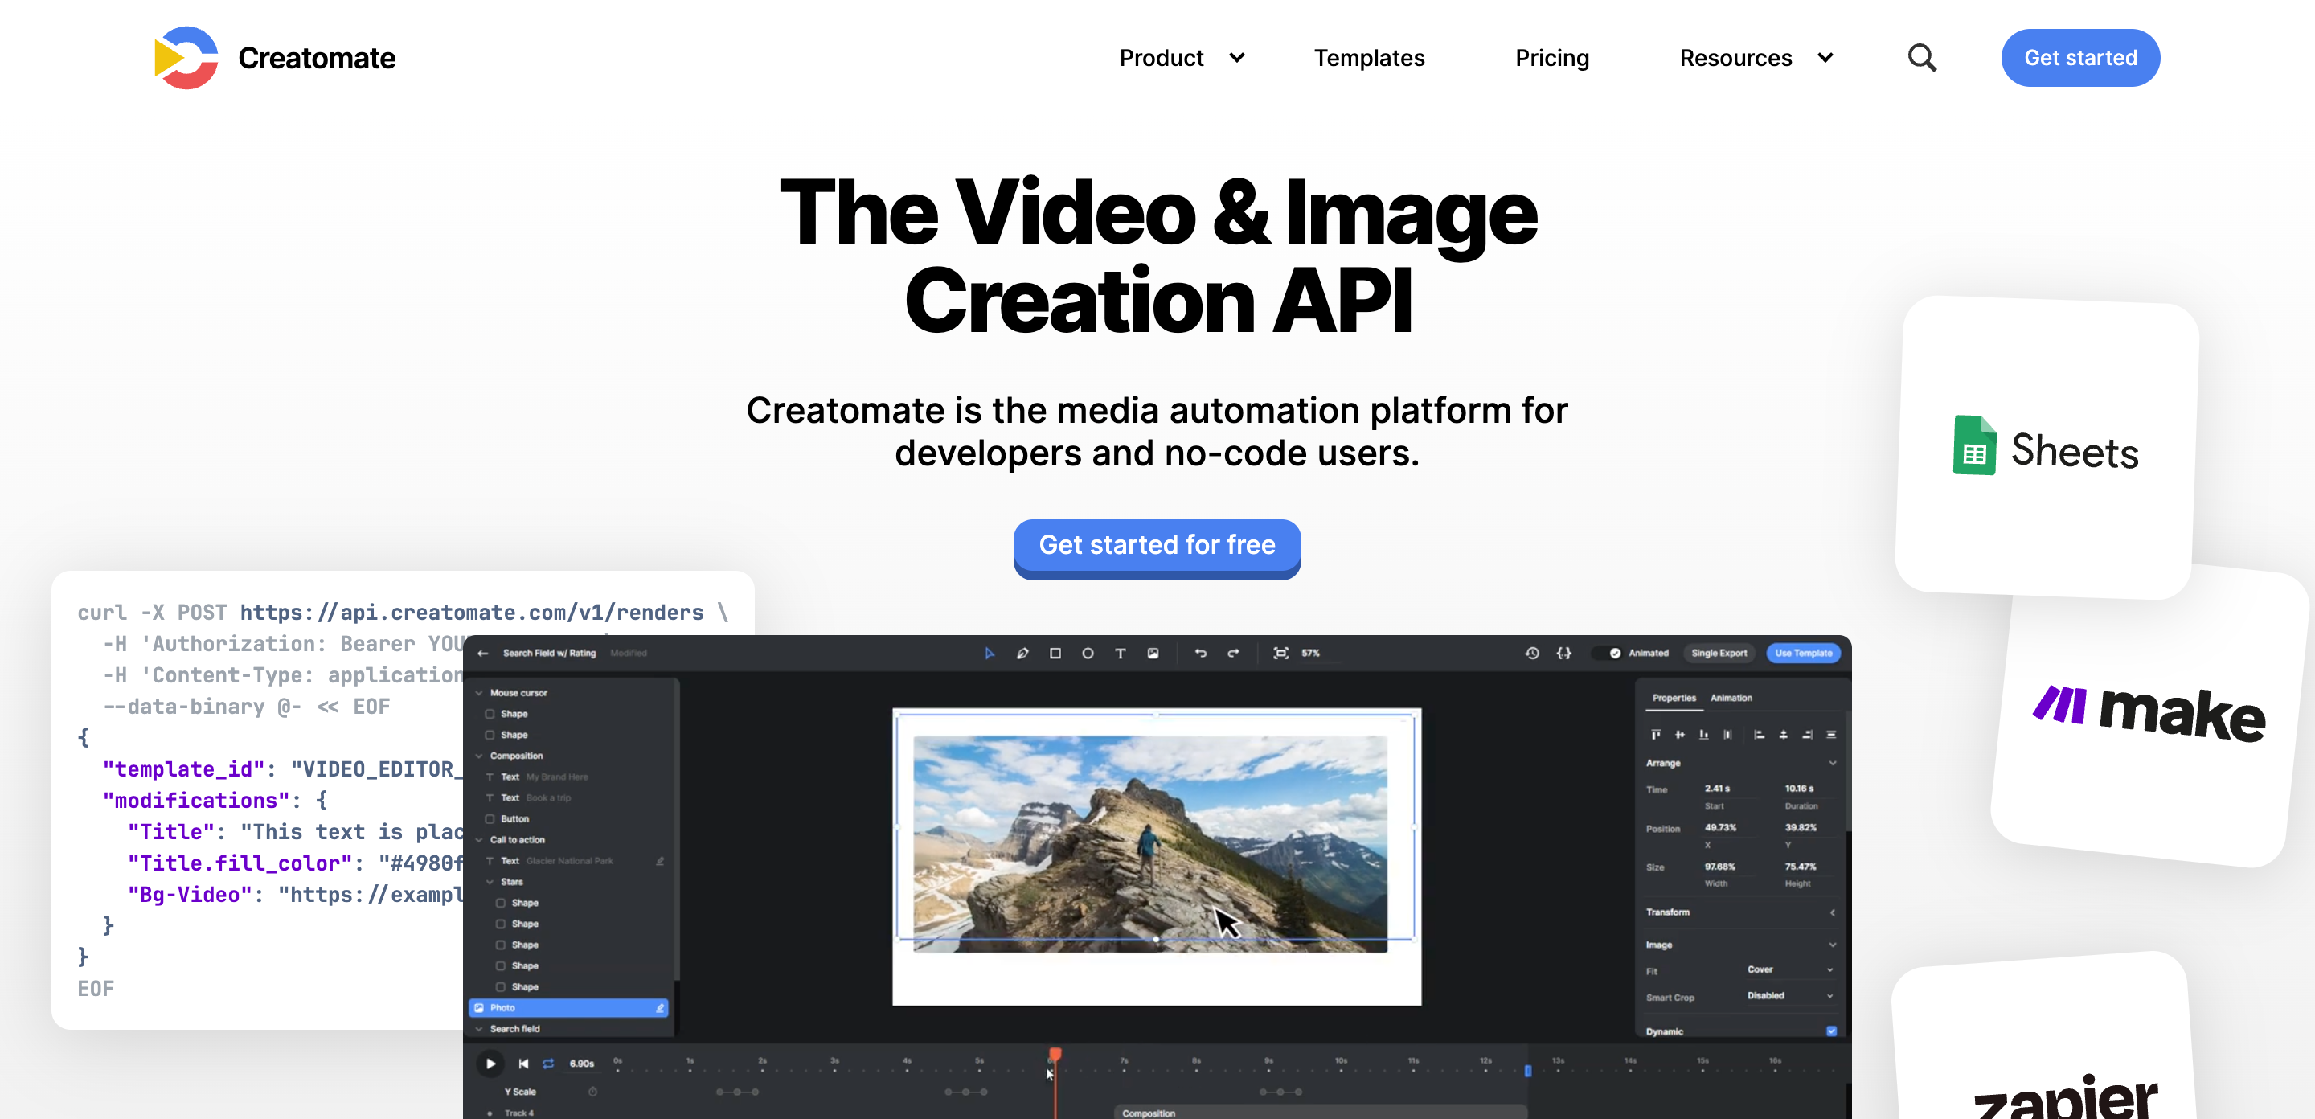Redo the last editor action
2315x1119 pixels.
click(x=1233, y=654)
